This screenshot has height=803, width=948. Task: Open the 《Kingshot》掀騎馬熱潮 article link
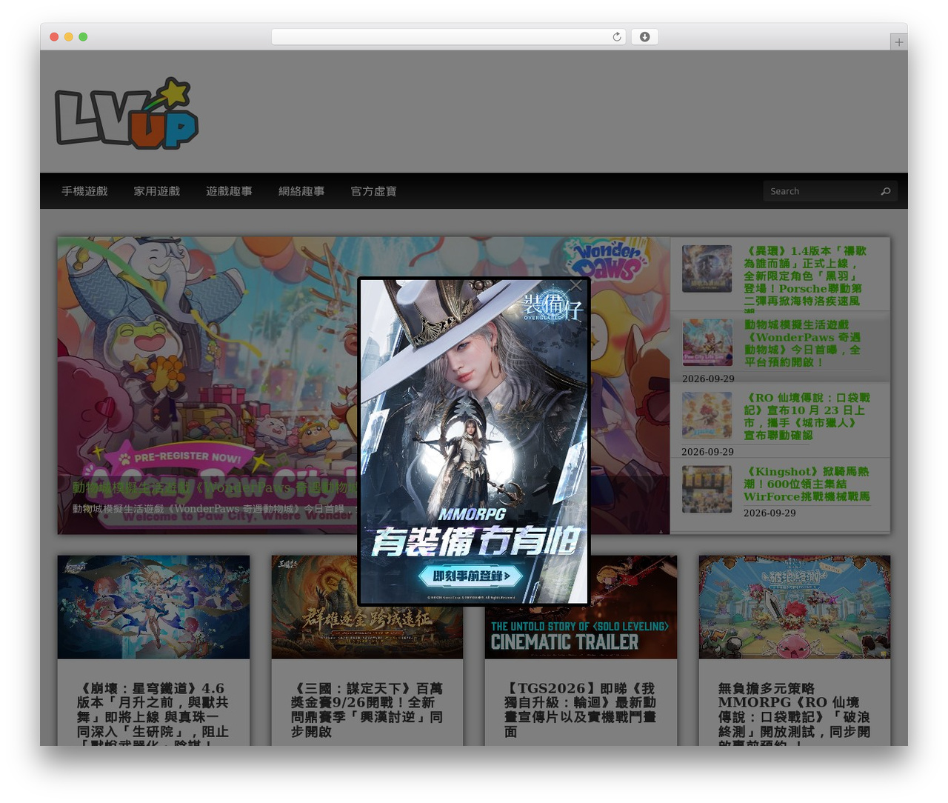tap(807, 484)
